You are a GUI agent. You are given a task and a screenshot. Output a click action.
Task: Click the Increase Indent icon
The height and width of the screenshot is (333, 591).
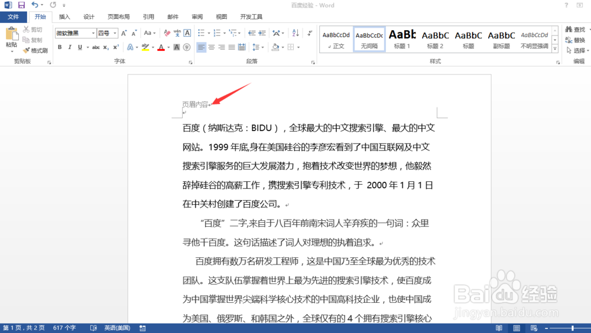click(x=262, y=33)
